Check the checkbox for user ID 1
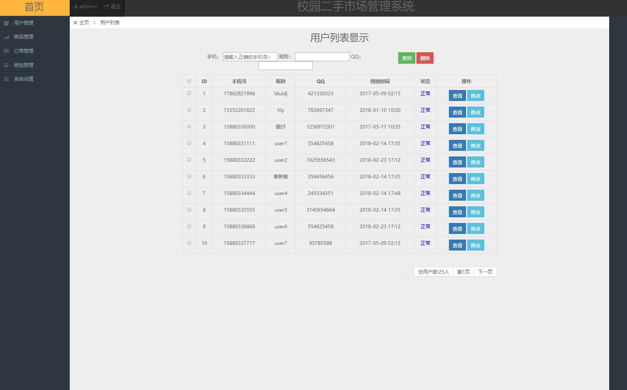Image resolution: width=627 pixels, height=390 pixels. coord(189,93)
